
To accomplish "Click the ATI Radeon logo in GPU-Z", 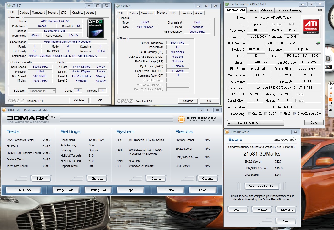I will [x=311, y=27].
